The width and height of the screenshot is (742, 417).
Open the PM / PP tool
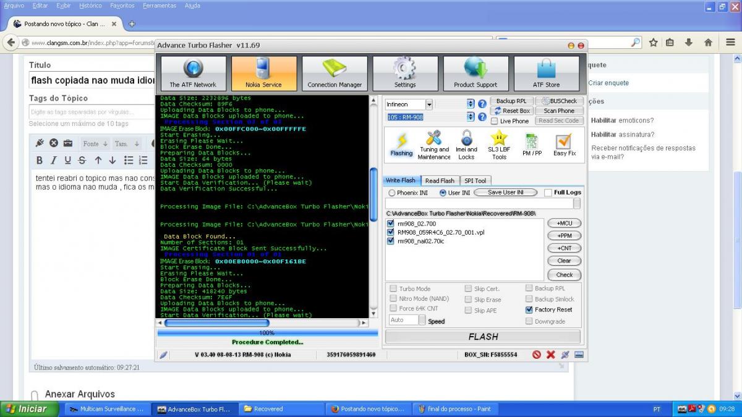pos(531,145)
